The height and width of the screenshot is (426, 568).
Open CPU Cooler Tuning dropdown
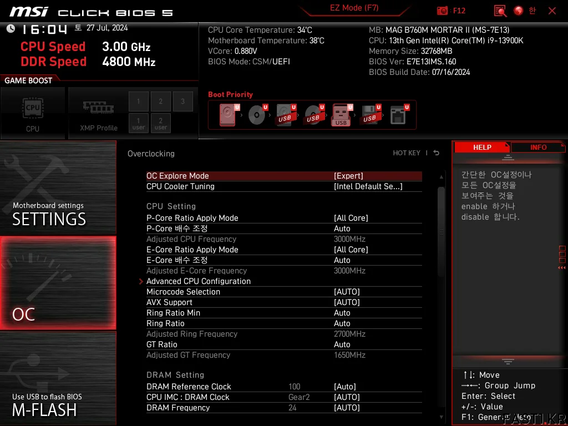(368, 186)
